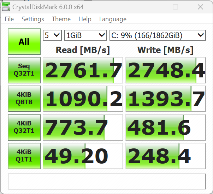The image size is (213, 194).
Task: Click the CrystalDiskMark app icon in title bar
Action: pyautogui.click(x=6, y=7)
